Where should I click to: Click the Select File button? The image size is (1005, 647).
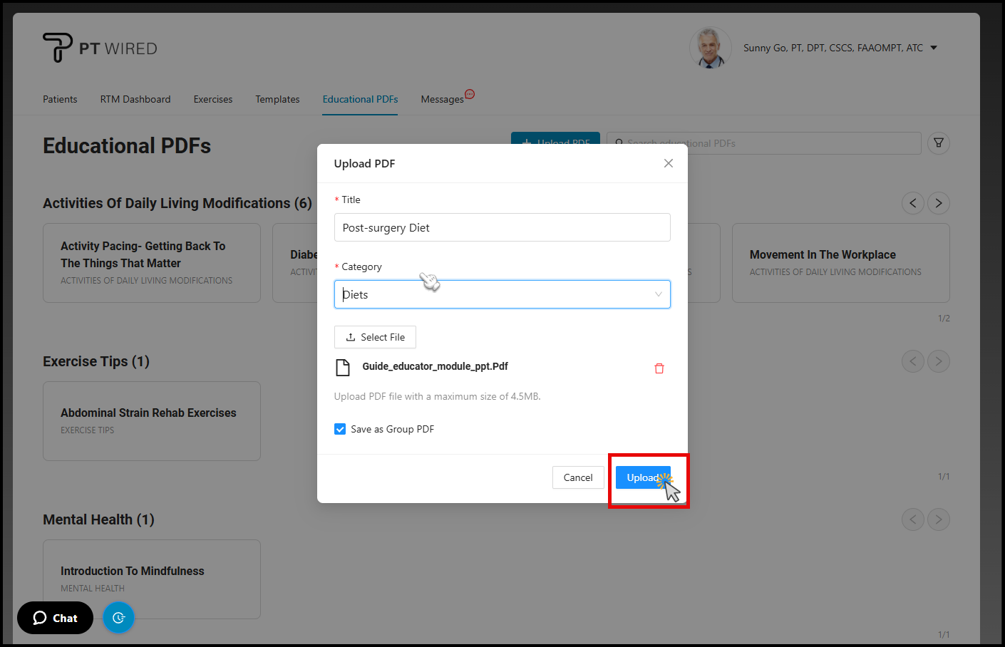point(375,337)
